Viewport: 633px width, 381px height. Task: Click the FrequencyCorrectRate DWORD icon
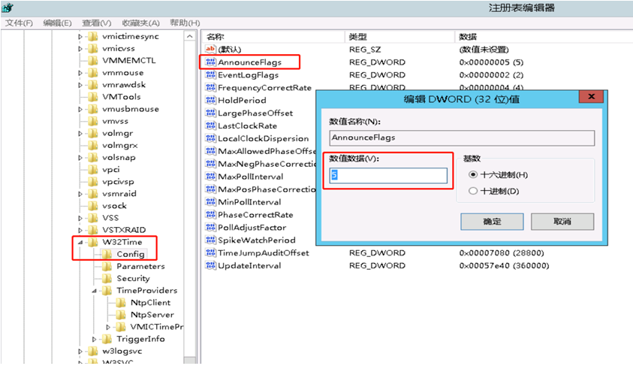[x=210, y=88]
